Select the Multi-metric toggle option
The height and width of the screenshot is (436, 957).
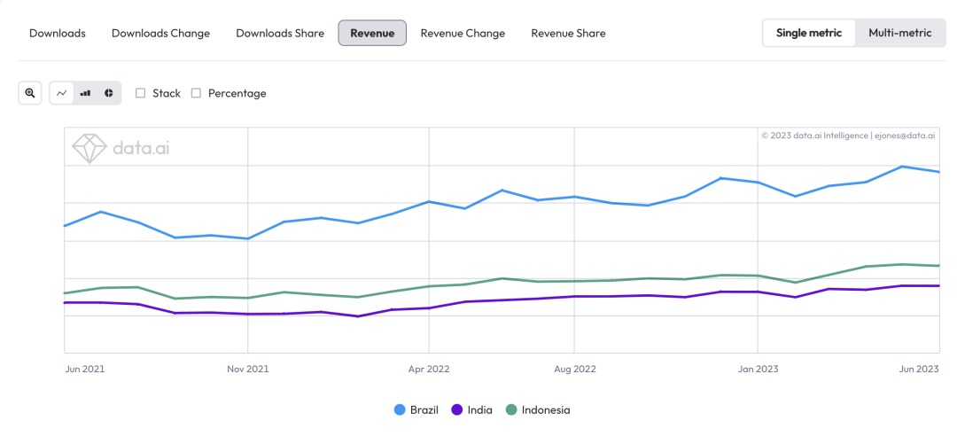tap(899, 33)
